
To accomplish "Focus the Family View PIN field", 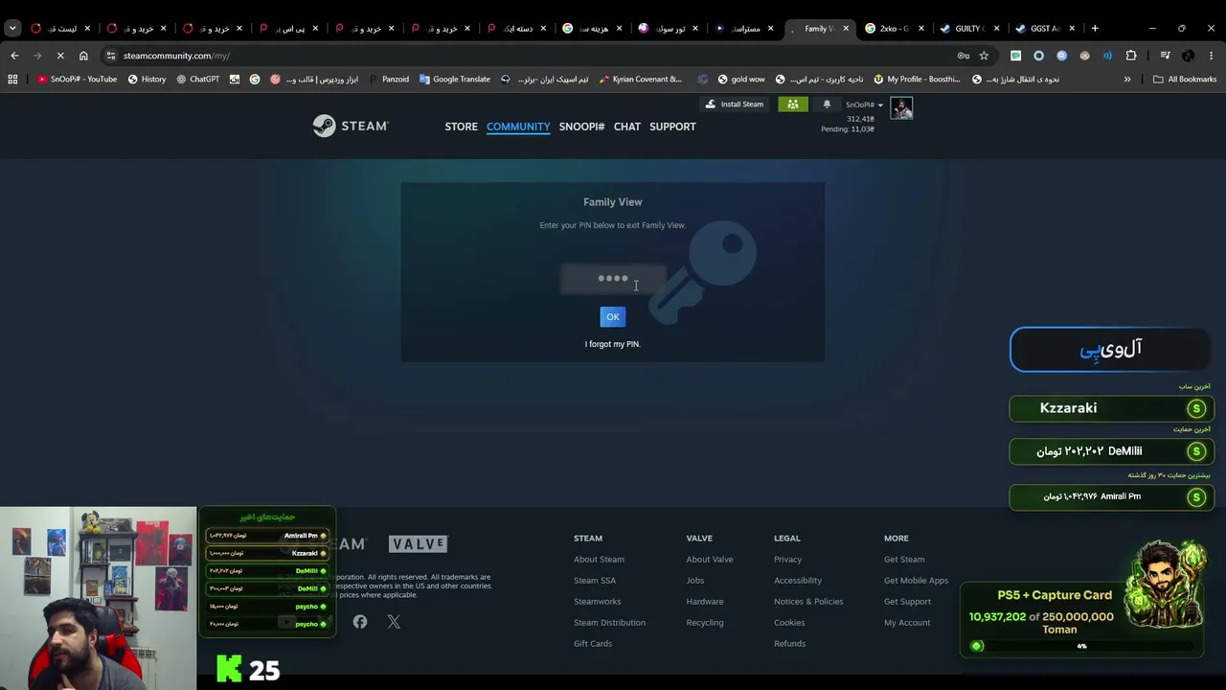I will point(613,279).
